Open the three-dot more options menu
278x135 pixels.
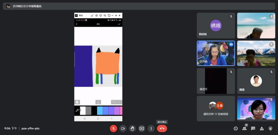tap(151, 129)
